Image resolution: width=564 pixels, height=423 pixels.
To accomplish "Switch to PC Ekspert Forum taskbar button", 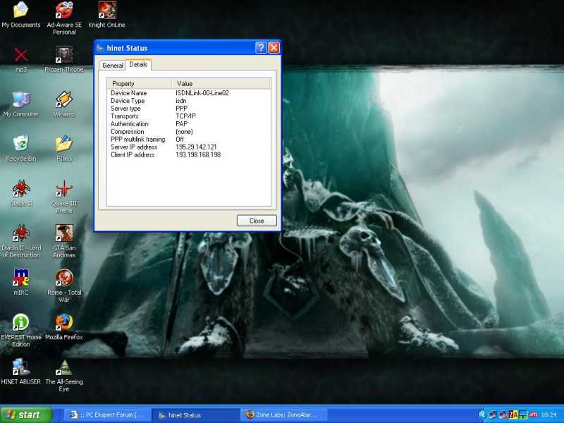I will pyautogui.click(x=107, y=415).
